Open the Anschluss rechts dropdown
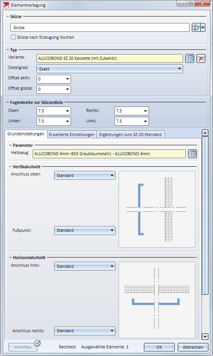The image size is (213, 356). pyautogui.click(x=85, y=331)
